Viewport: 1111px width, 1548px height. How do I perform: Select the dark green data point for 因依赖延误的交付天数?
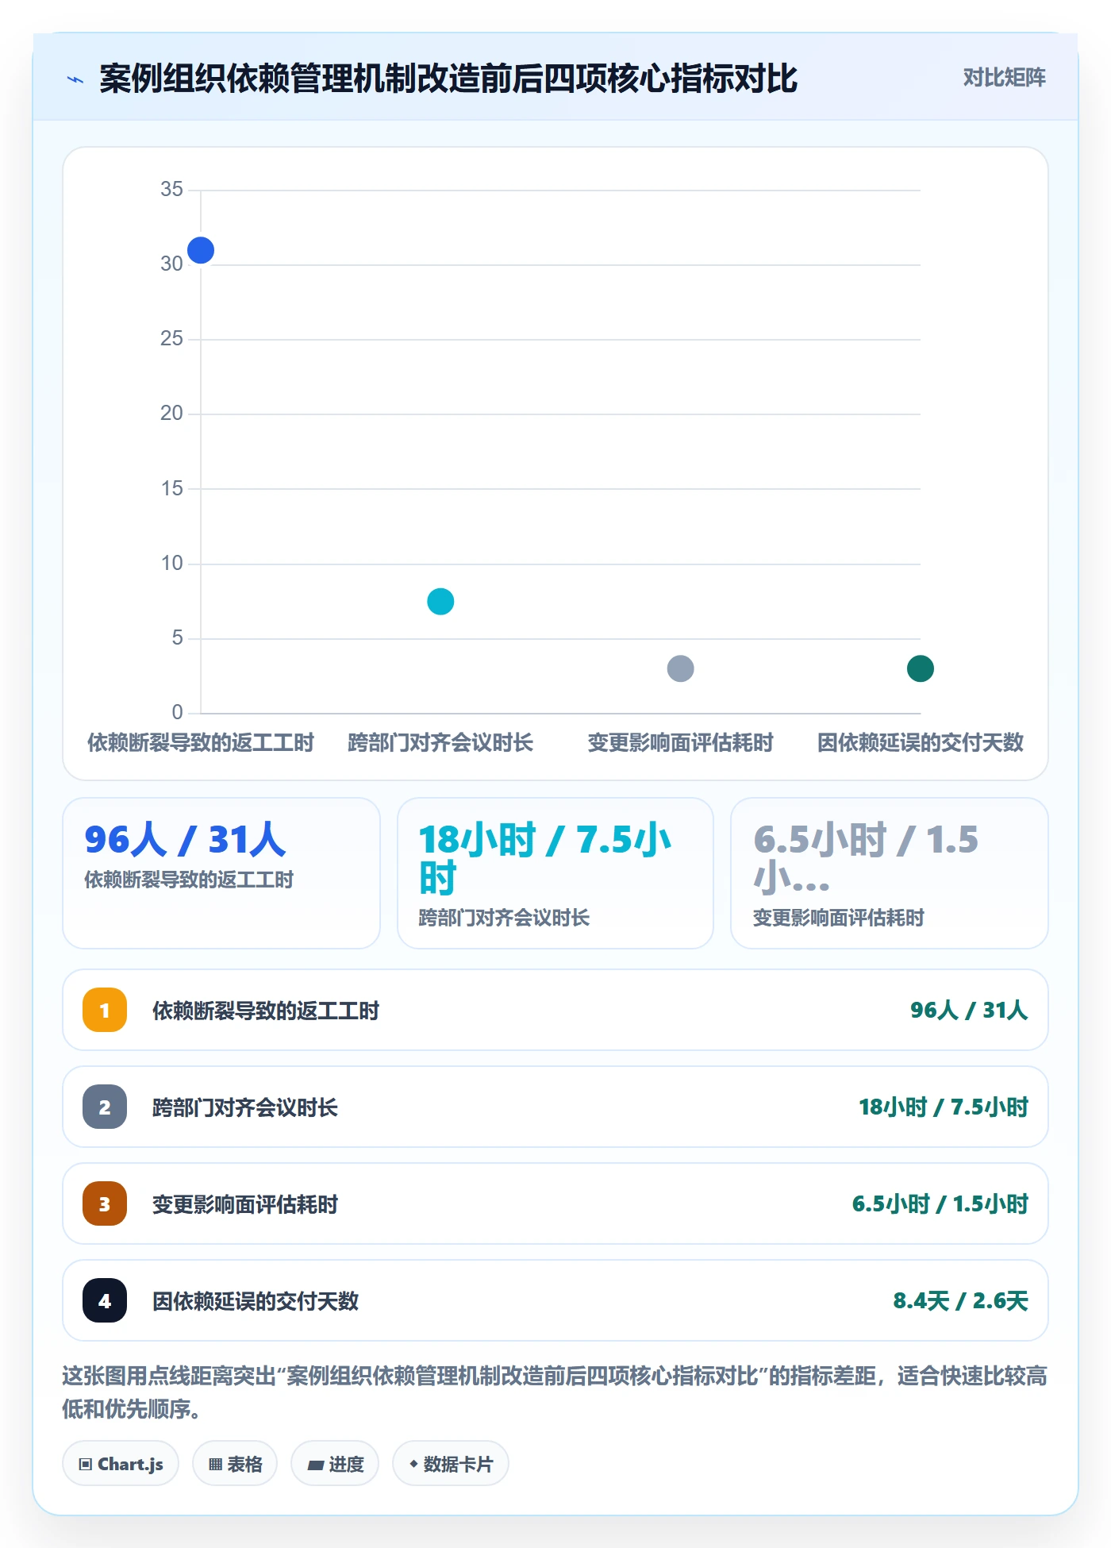[x=921, y=668]
